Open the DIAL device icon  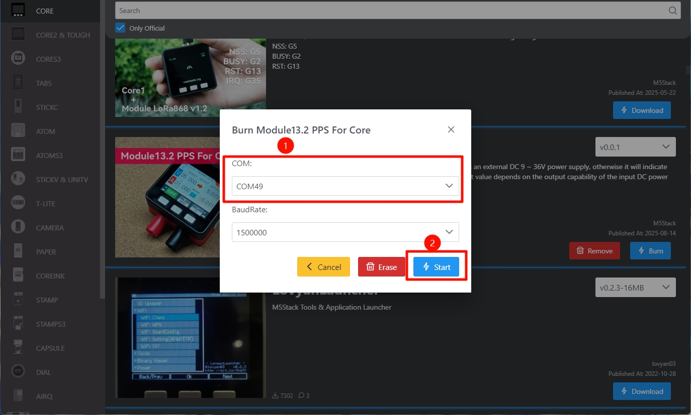click(x=18, y=372)
